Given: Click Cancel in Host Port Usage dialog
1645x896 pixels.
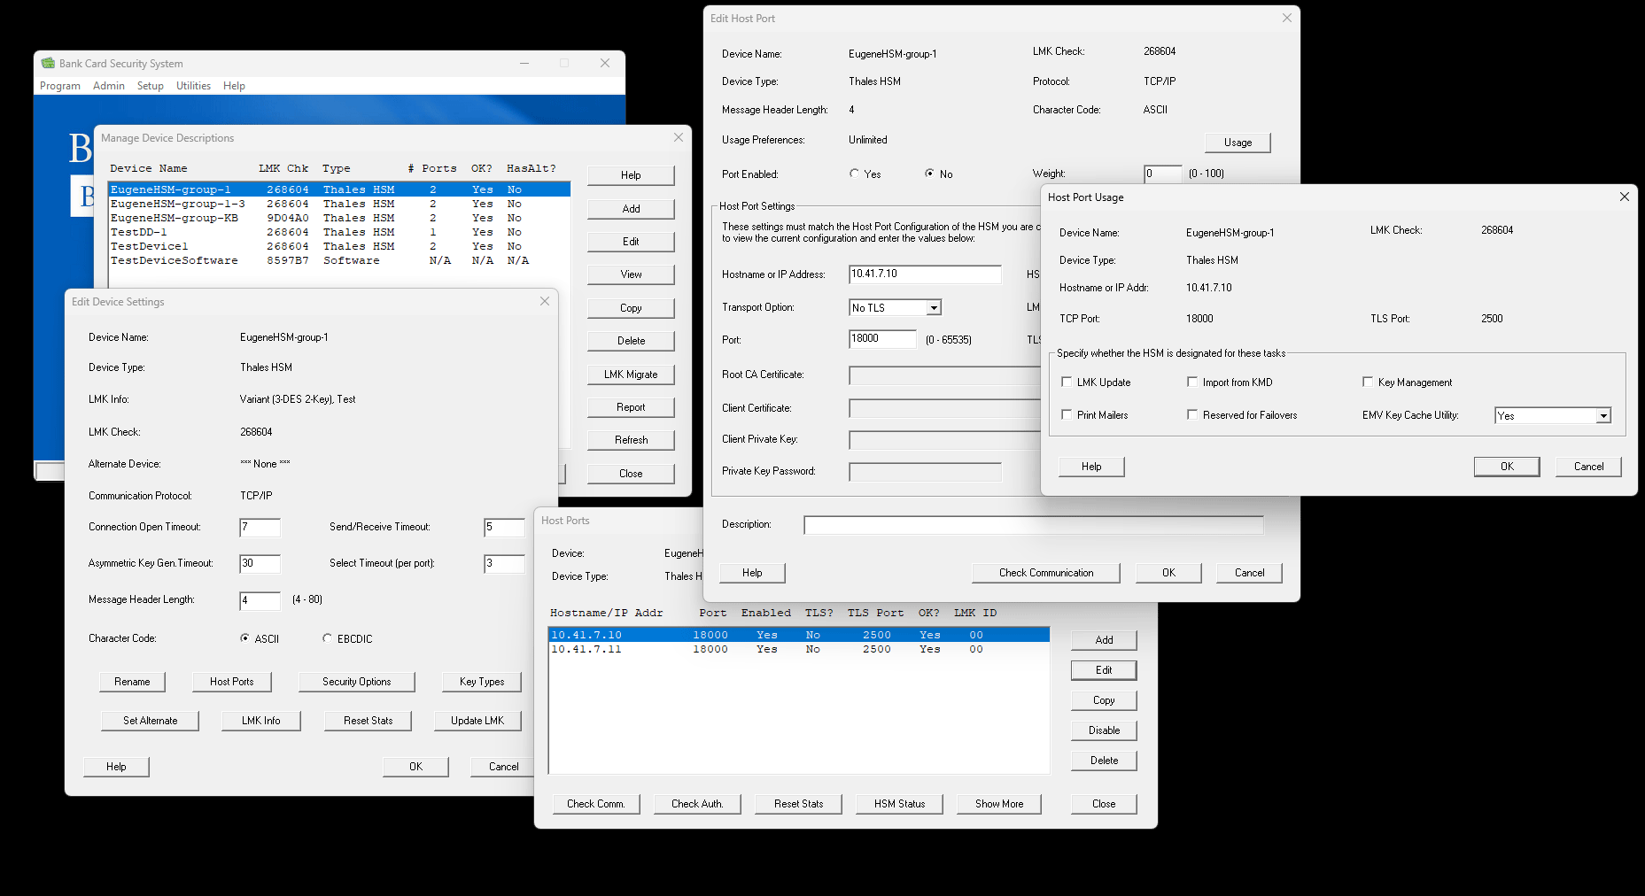Looking at the screenshot, I should [1588, 467].
